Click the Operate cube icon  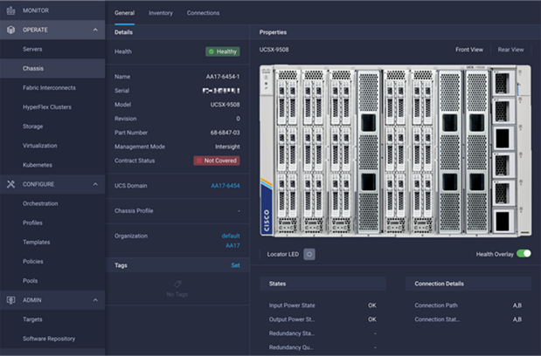tap(11, 30)
